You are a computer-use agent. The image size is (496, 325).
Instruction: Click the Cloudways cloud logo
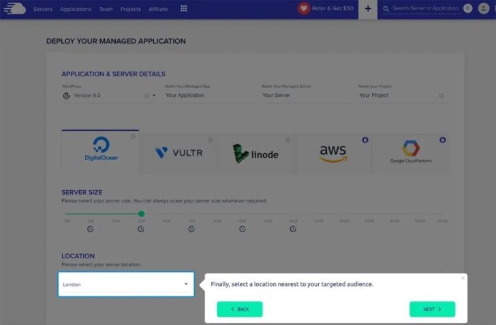[14, 9]
